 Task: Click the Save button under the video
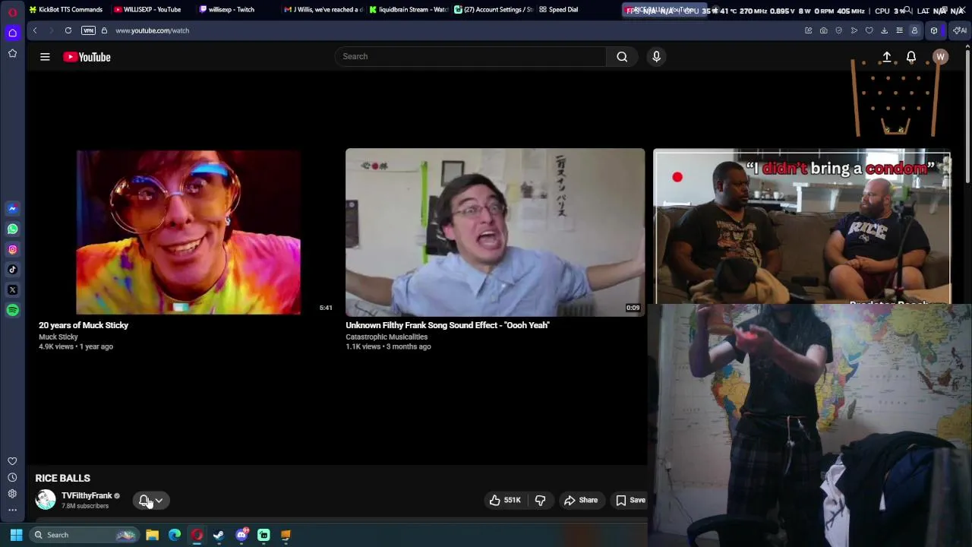[630, 500]
